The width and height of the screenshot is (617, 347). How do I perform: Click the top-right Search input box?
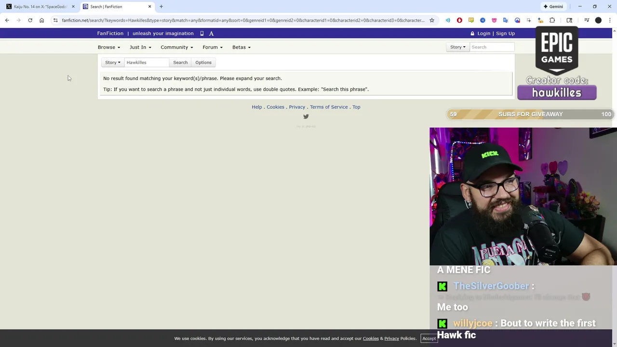[x=492, y=47]
